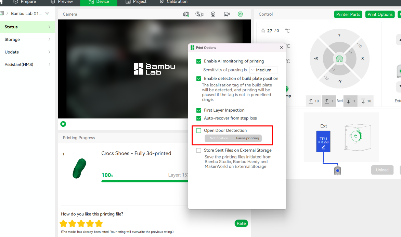Viewport: 401px width, 237px height.
Task: Open the pausing sensitivity Medium dropdown
Action: [264, 70]
